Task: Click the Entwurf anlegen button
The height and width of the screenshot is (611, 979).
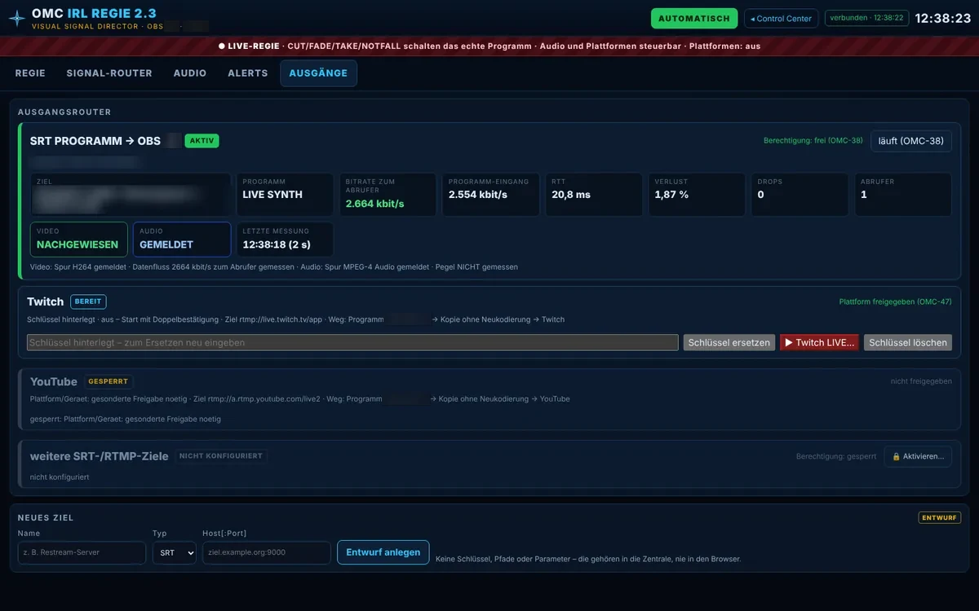Action: coord(383,552)
